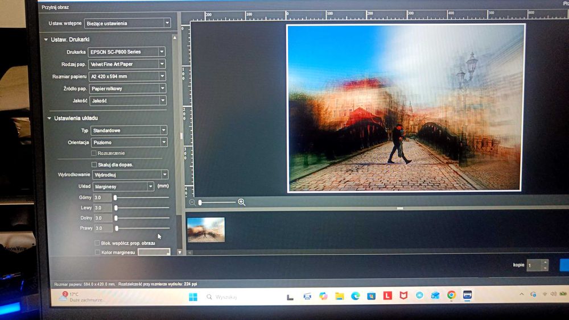Open the Źródło pap. Papier rolkowy dropdown
Viewport: 569px width, 320px height.
[127, 89]
